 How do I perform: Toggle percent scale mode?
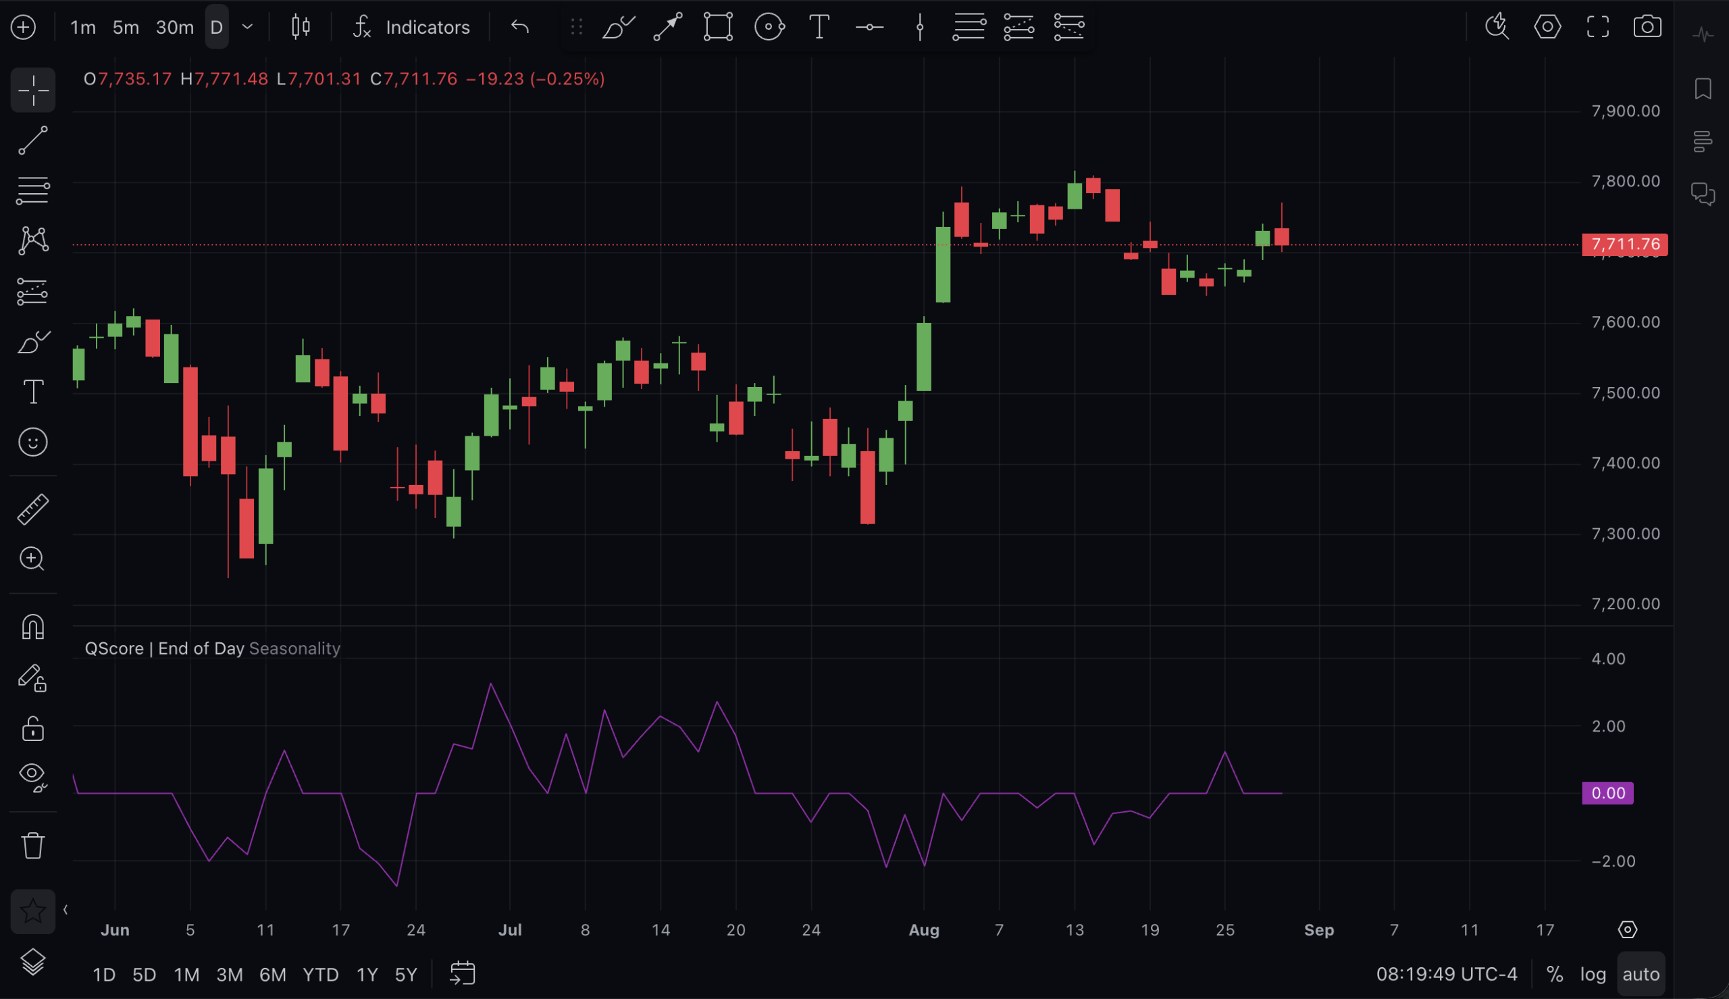click(x=1555, y=974)
